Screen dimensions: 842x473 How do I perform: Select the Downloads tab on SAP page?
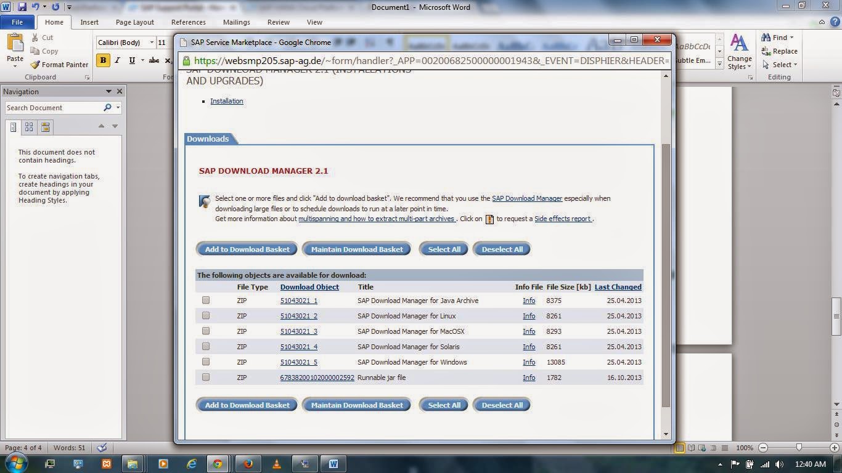208,139
